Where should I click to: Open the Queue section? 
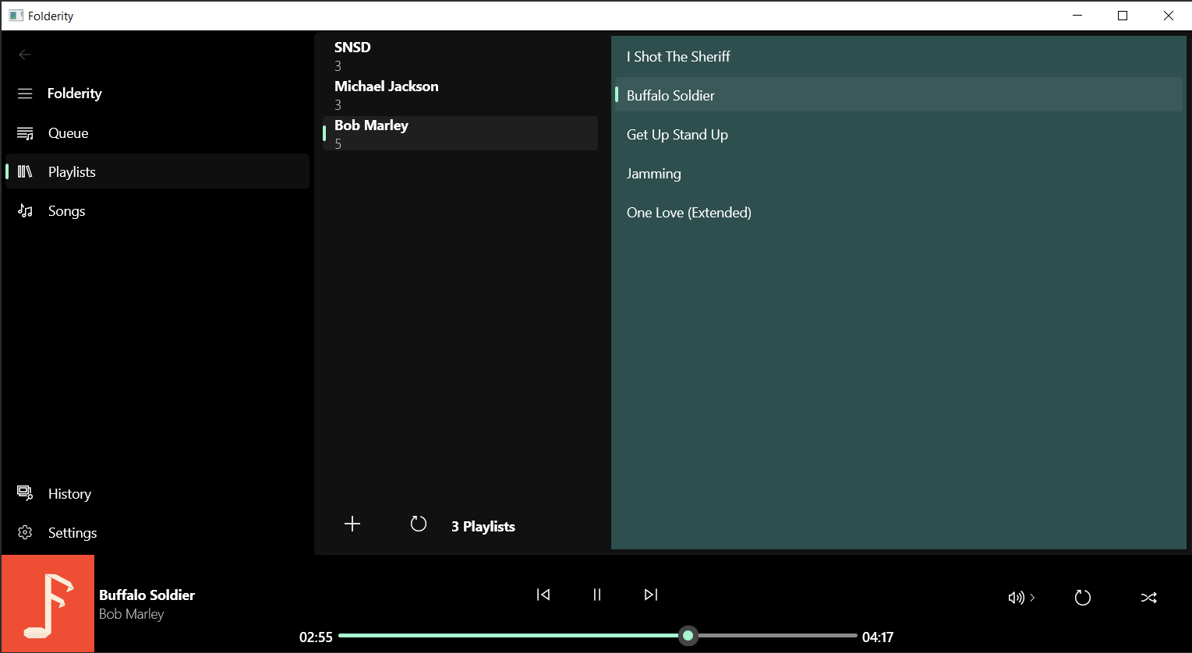pyautogui.click(x=66, y=132)
